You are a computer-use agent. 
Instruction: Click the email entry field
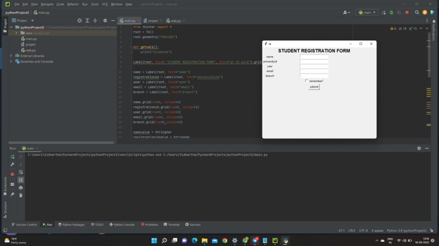(314, 71)
